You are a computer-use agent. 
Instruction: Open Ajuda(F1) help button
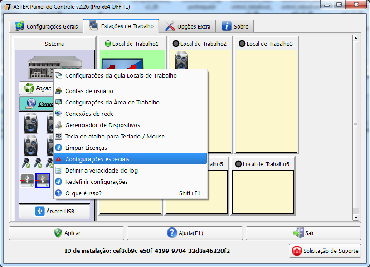pyautogui.click(x=185, y=233)
